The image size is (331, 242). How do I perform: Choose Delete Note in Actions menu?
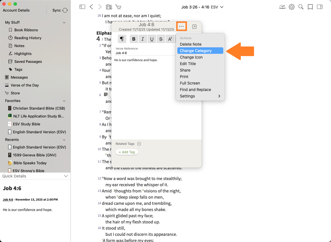coord(191,44)
